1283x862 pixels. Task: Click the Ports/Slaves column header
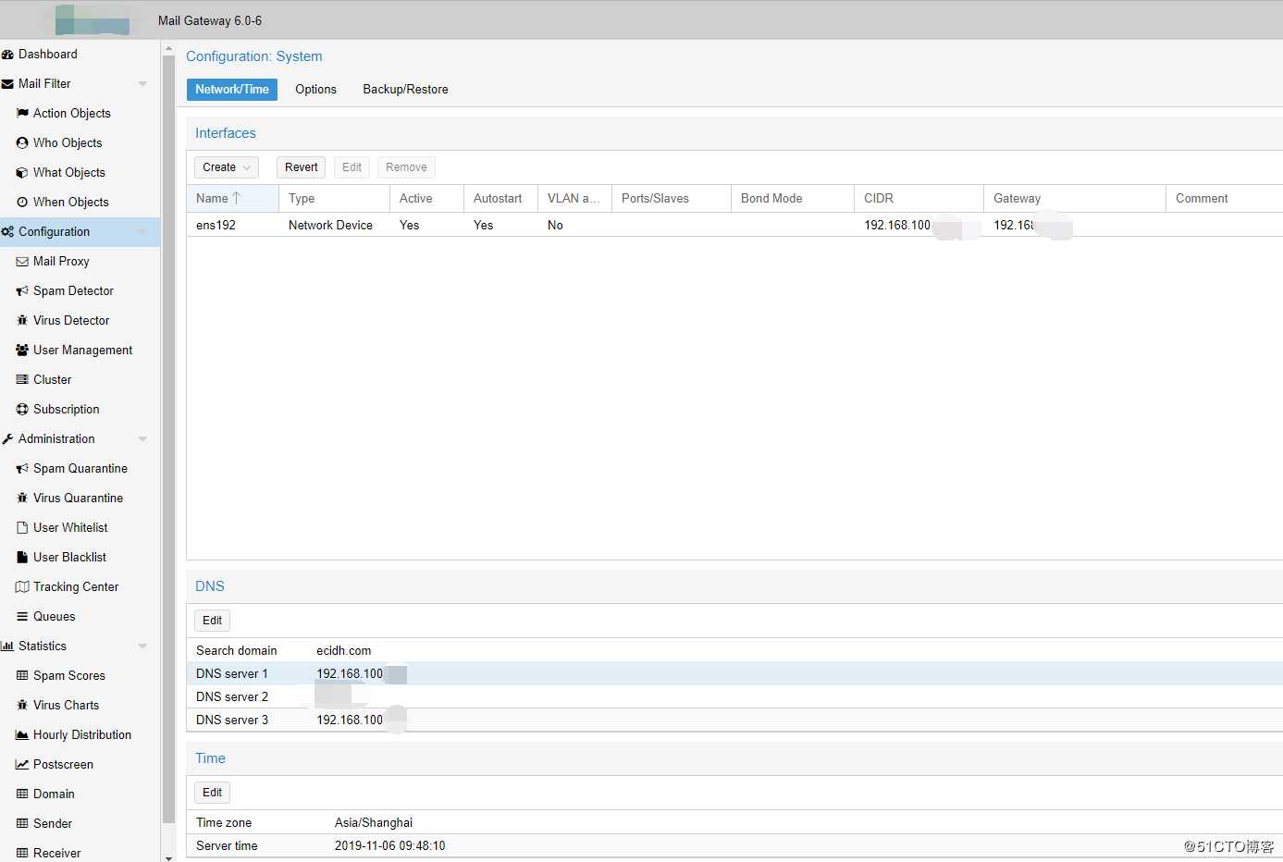click(x=672, y=199)
